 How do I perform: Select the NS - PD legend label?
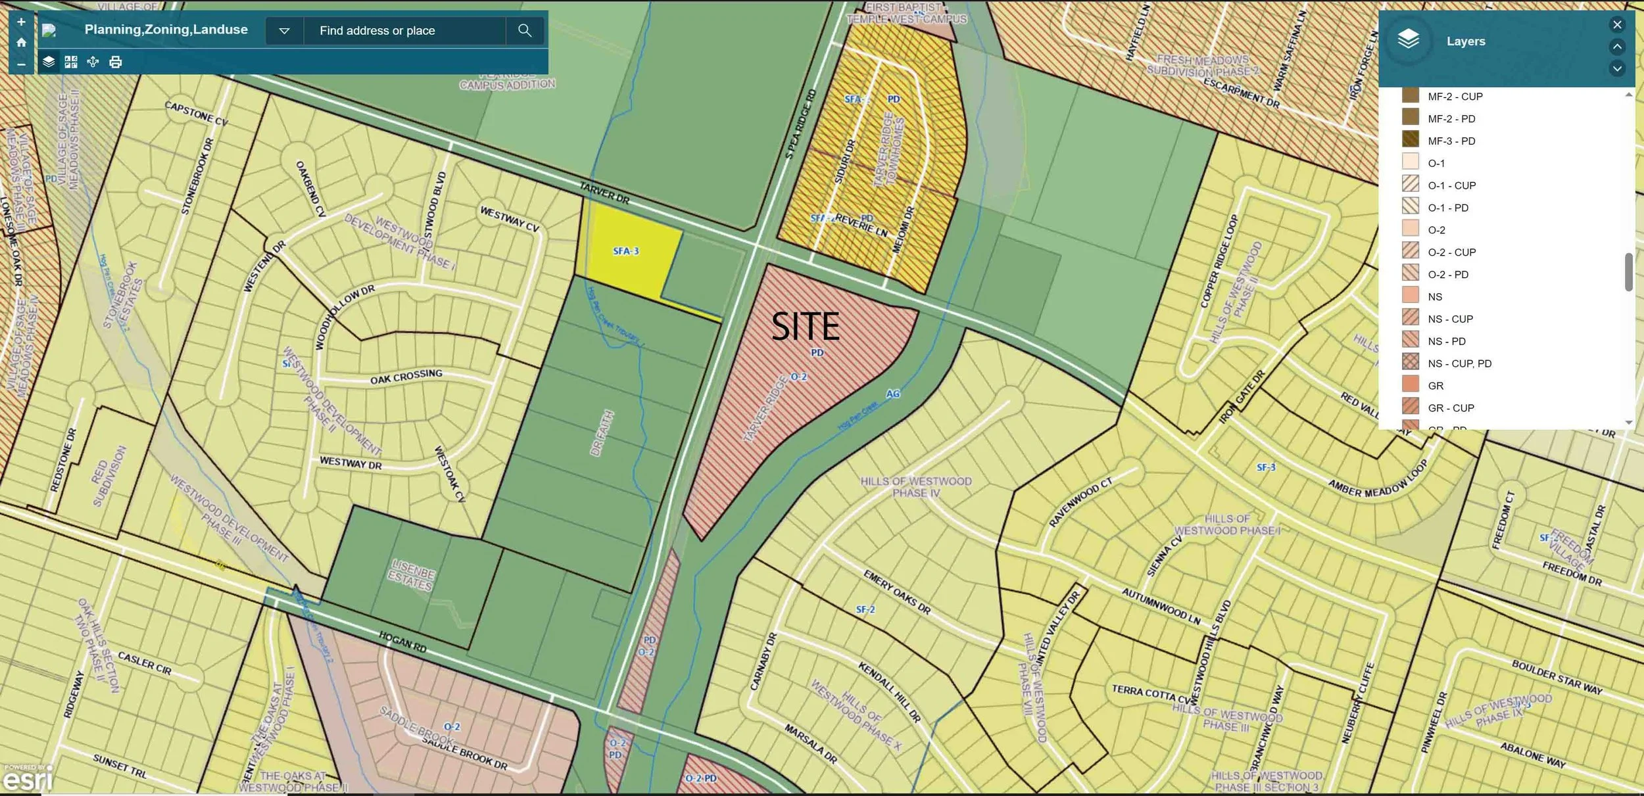pyautogui.click(x=1447, y=342)
